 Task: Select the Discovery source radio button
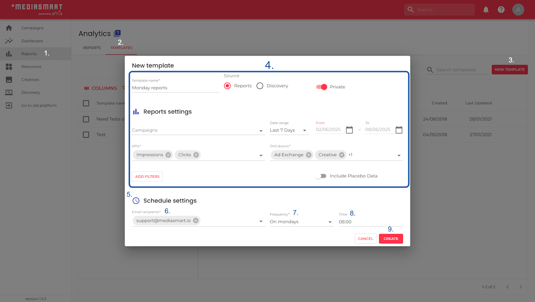point(260,86)
